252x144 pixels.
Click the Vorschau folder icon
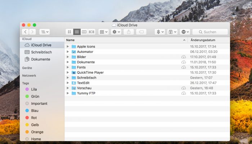[x=74, y=88]
